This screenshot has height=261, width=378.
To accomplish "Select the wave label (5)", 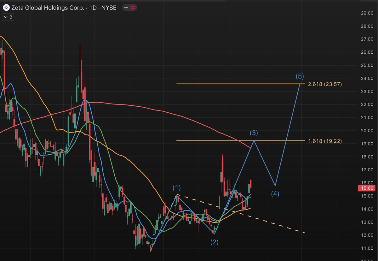I will pos(300,76).
